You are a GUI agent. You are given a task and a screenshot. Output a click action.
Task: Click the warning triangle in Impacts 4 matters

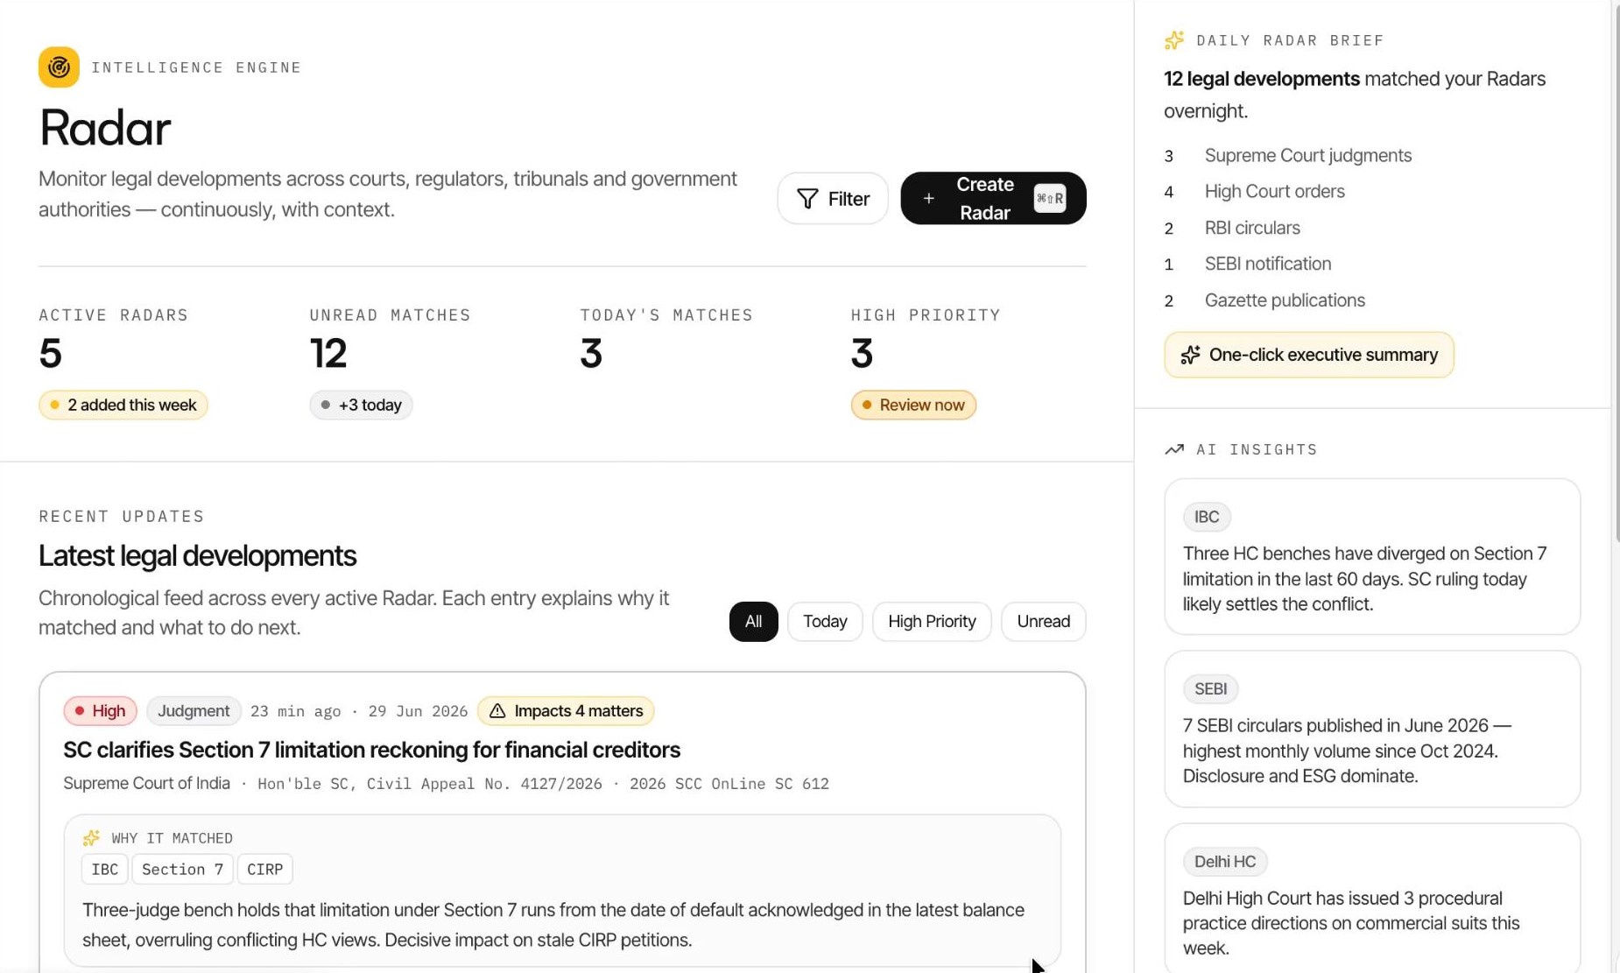[x=497, y=711]
